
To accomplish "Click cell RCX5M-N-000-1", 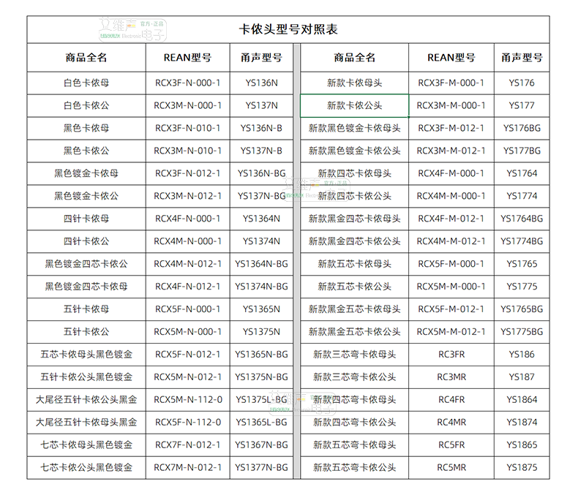I will [x=187, y=332].
